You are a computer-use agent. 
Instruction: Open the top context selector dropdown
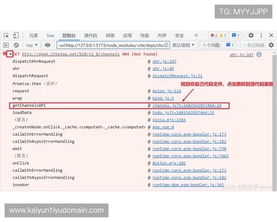click(x=32, y=45)
